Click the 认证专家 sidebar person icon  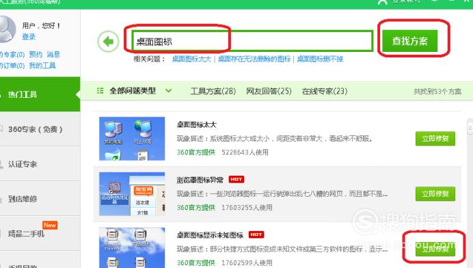[x=1, y=164]
